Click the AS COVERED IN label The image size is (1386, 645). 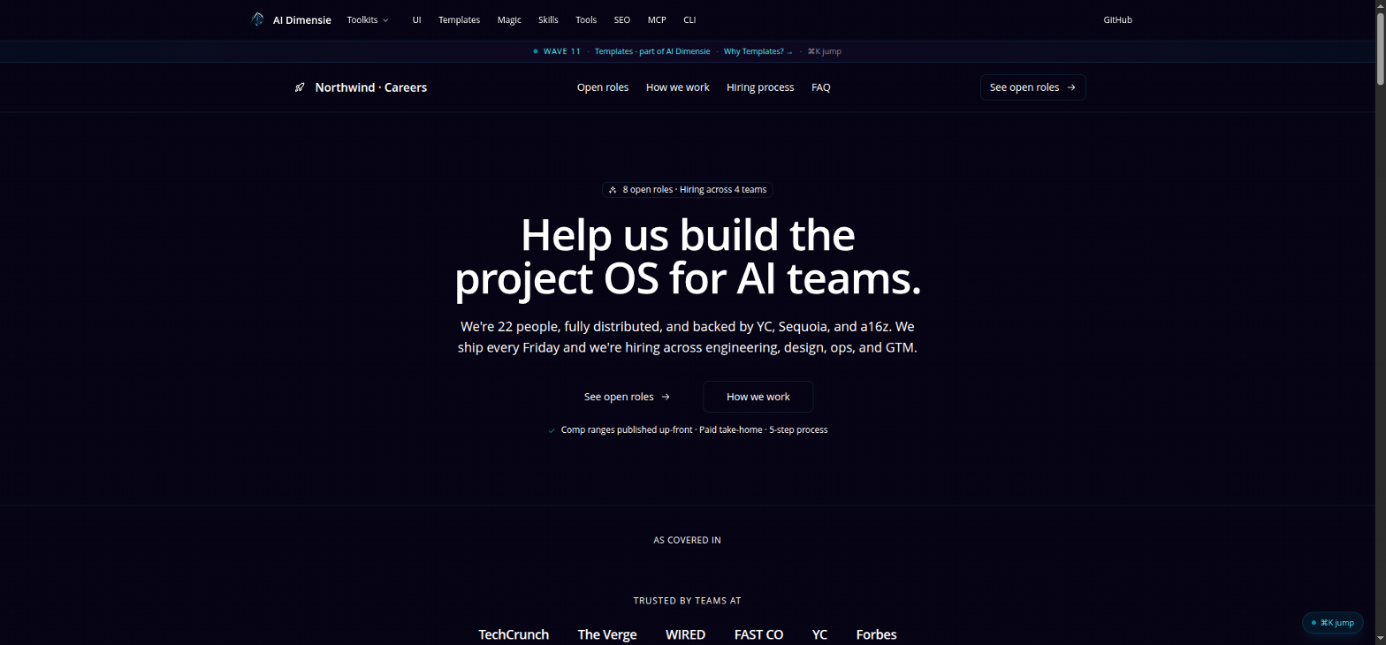pyautogui.click(x=688, y=540)
